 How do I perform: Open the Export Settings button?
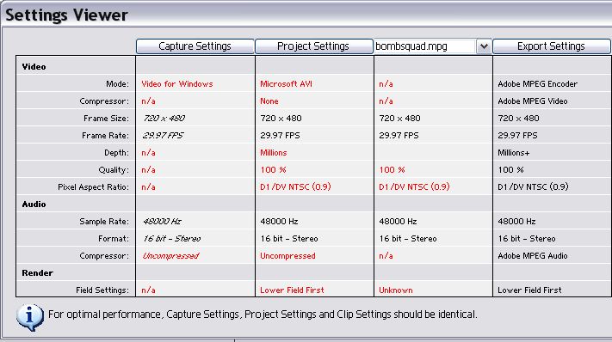coord(551,46)
